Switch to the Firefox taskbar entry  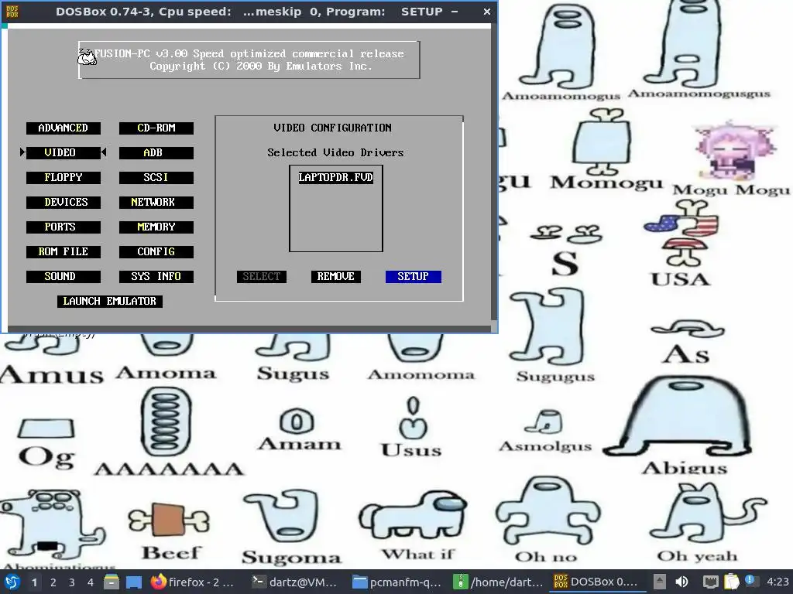point(192,582)
